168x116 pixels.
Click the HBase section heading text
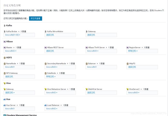coord(9,42)
